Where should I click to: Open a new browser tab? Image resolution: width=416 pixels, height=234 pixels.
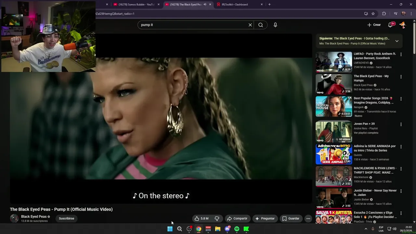(x=269, y=5)
